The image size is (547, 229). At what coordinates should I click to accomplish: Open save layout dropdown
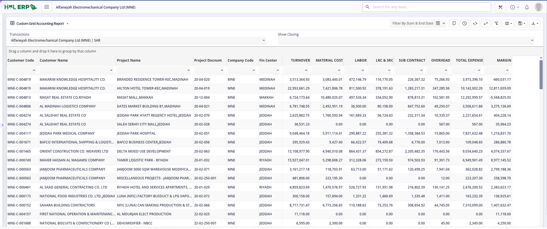click(x=522, y=24)
